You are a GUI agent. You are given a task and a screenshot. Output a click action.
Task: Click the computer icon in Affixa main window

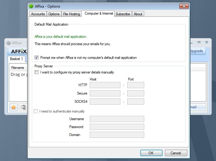tap(24, 107)
